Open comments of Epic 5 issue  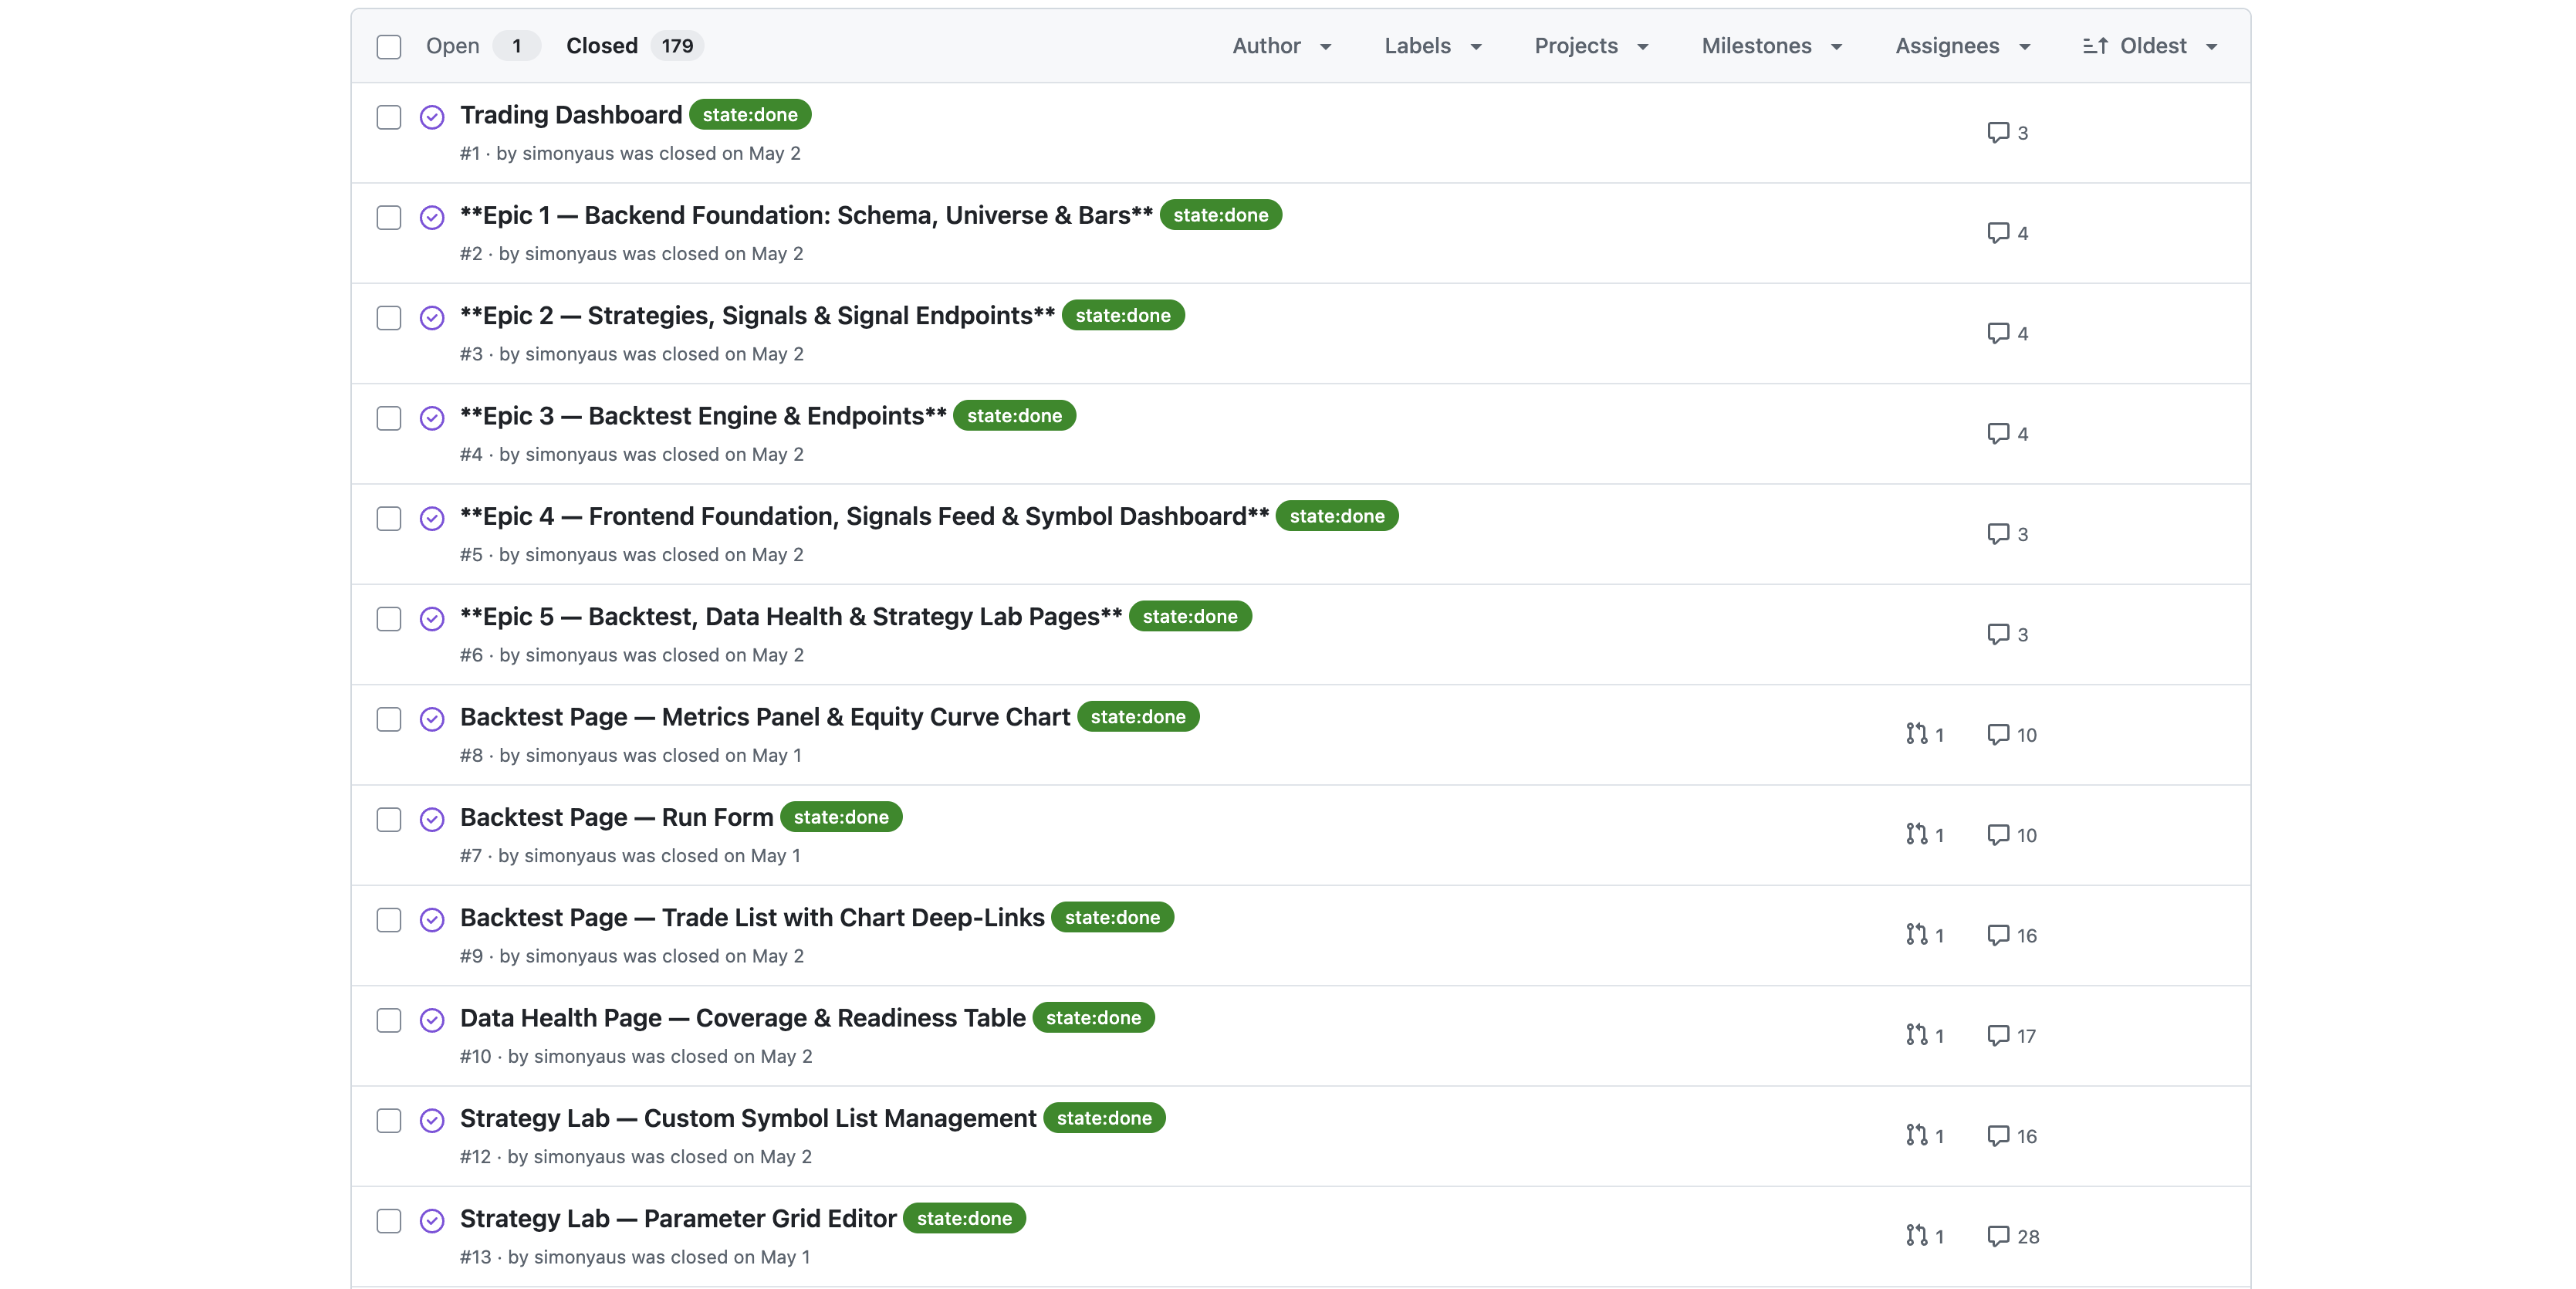coord(2007,634)
